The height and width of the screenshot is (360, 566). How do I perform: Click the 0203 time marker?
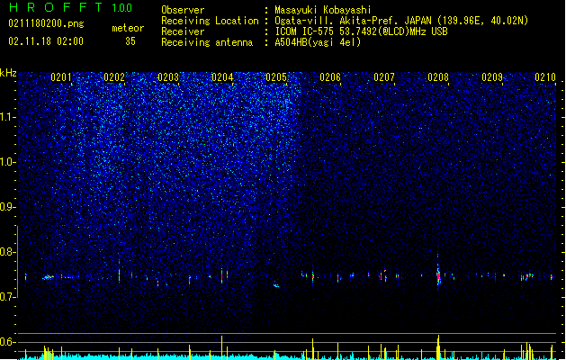click(x=168, y=77)
